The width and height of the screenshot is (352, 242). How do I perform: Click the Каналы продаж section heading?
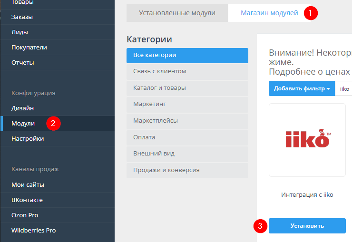click(35, 169)
